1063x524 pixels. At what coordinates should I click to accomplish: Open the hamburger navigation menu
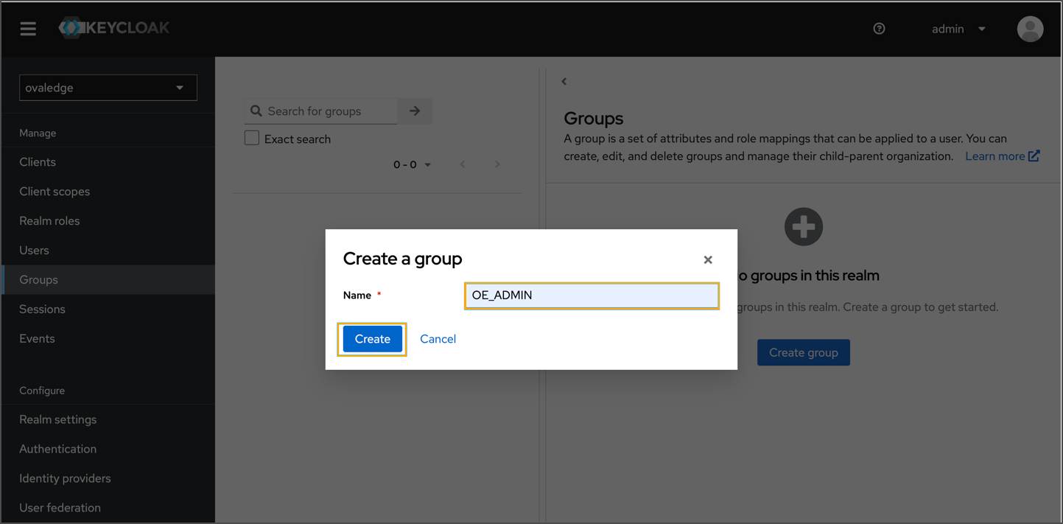point(28,29)
